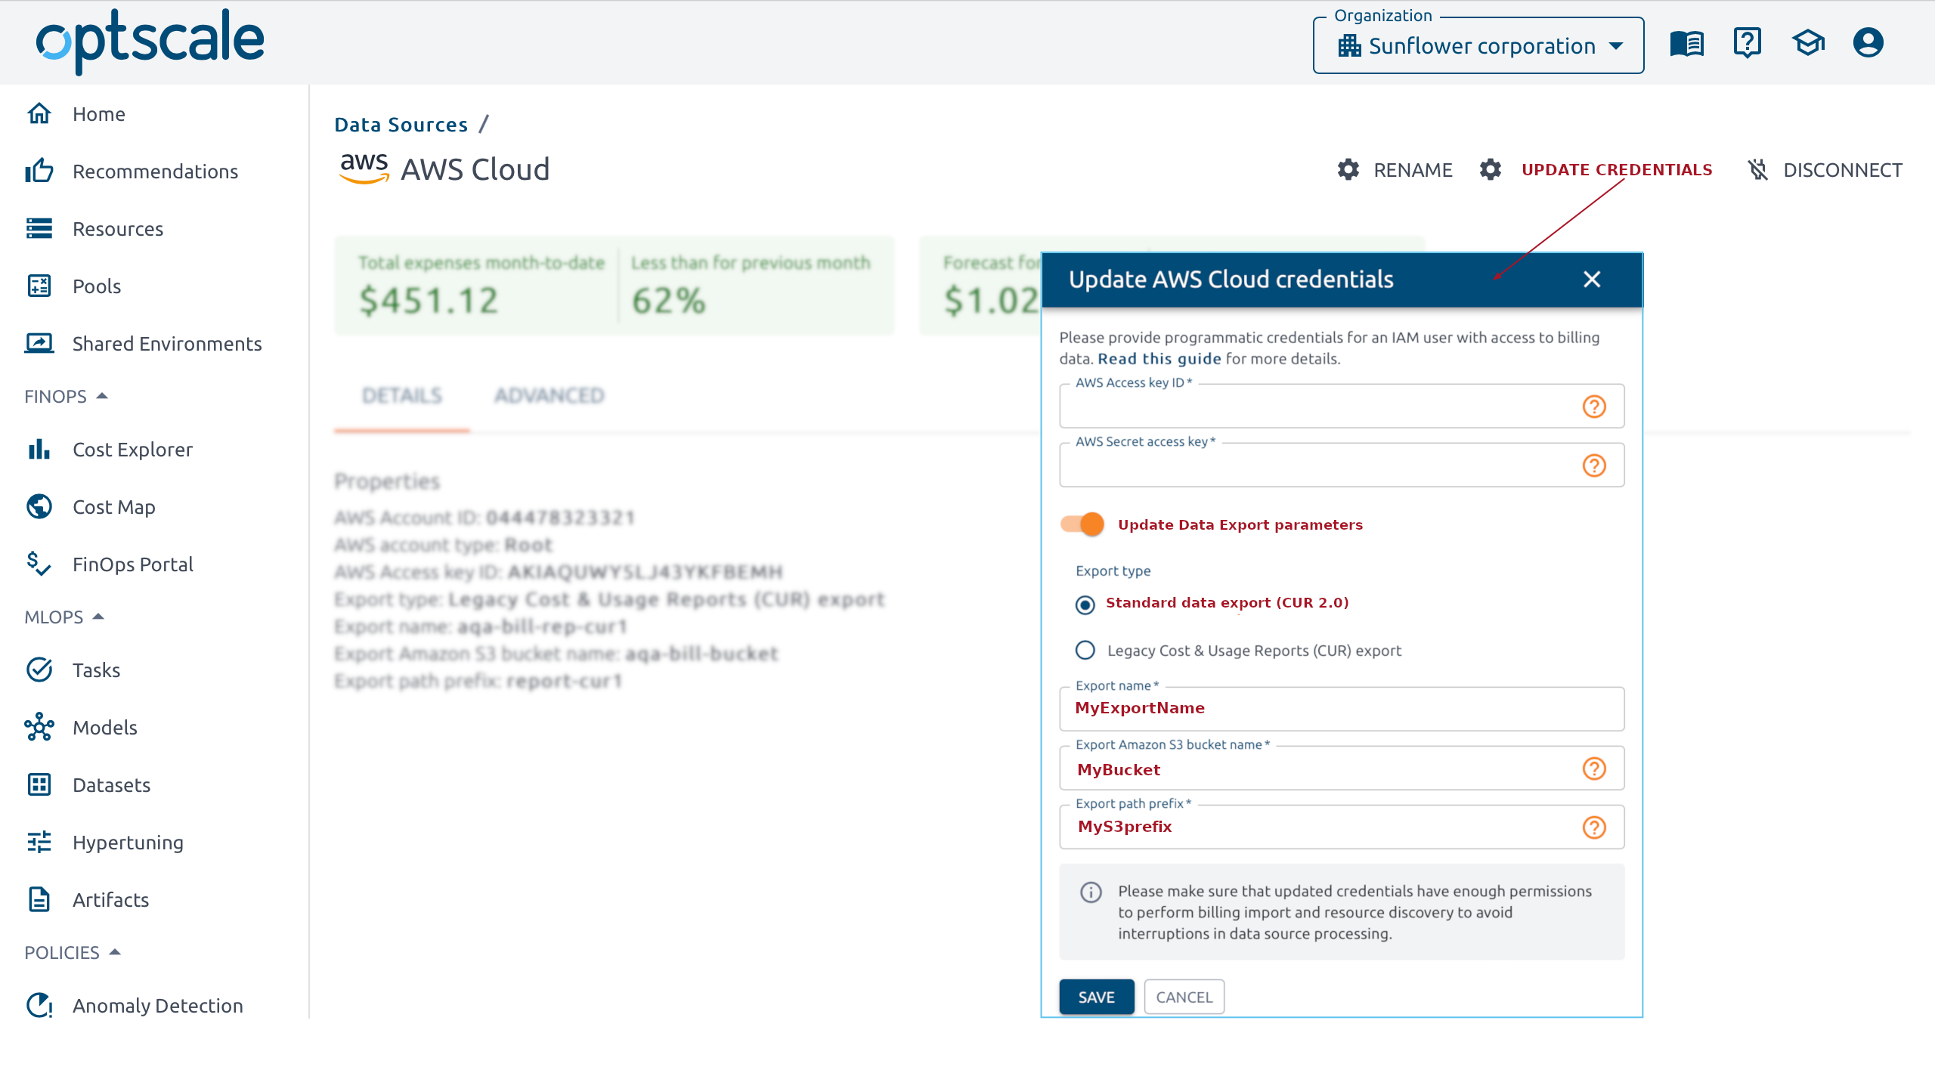The width and height of the screenshot is (1935, 1067).
Task: Click the graduation cap tutorial icon
Action: coord(1808,43)
